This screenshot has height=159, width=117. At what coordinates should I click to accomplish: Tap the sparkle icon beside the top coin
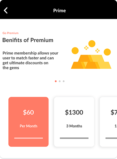[x=86, y=48]
